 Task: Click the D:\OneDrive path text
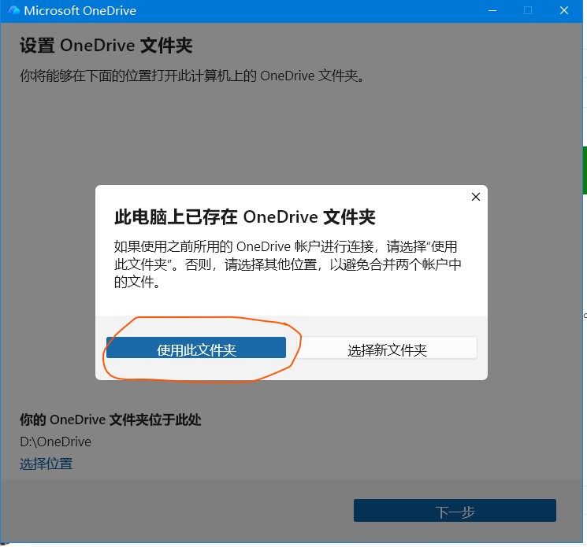(55, 442)
